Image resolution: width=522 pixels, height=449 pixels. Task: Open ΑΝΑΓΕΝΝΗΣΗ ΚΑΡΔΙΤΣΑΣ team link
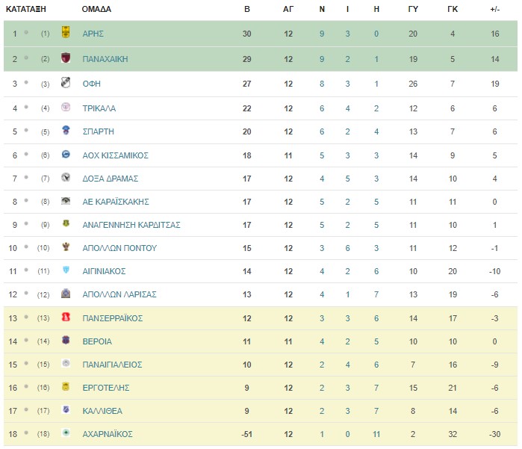131,225
